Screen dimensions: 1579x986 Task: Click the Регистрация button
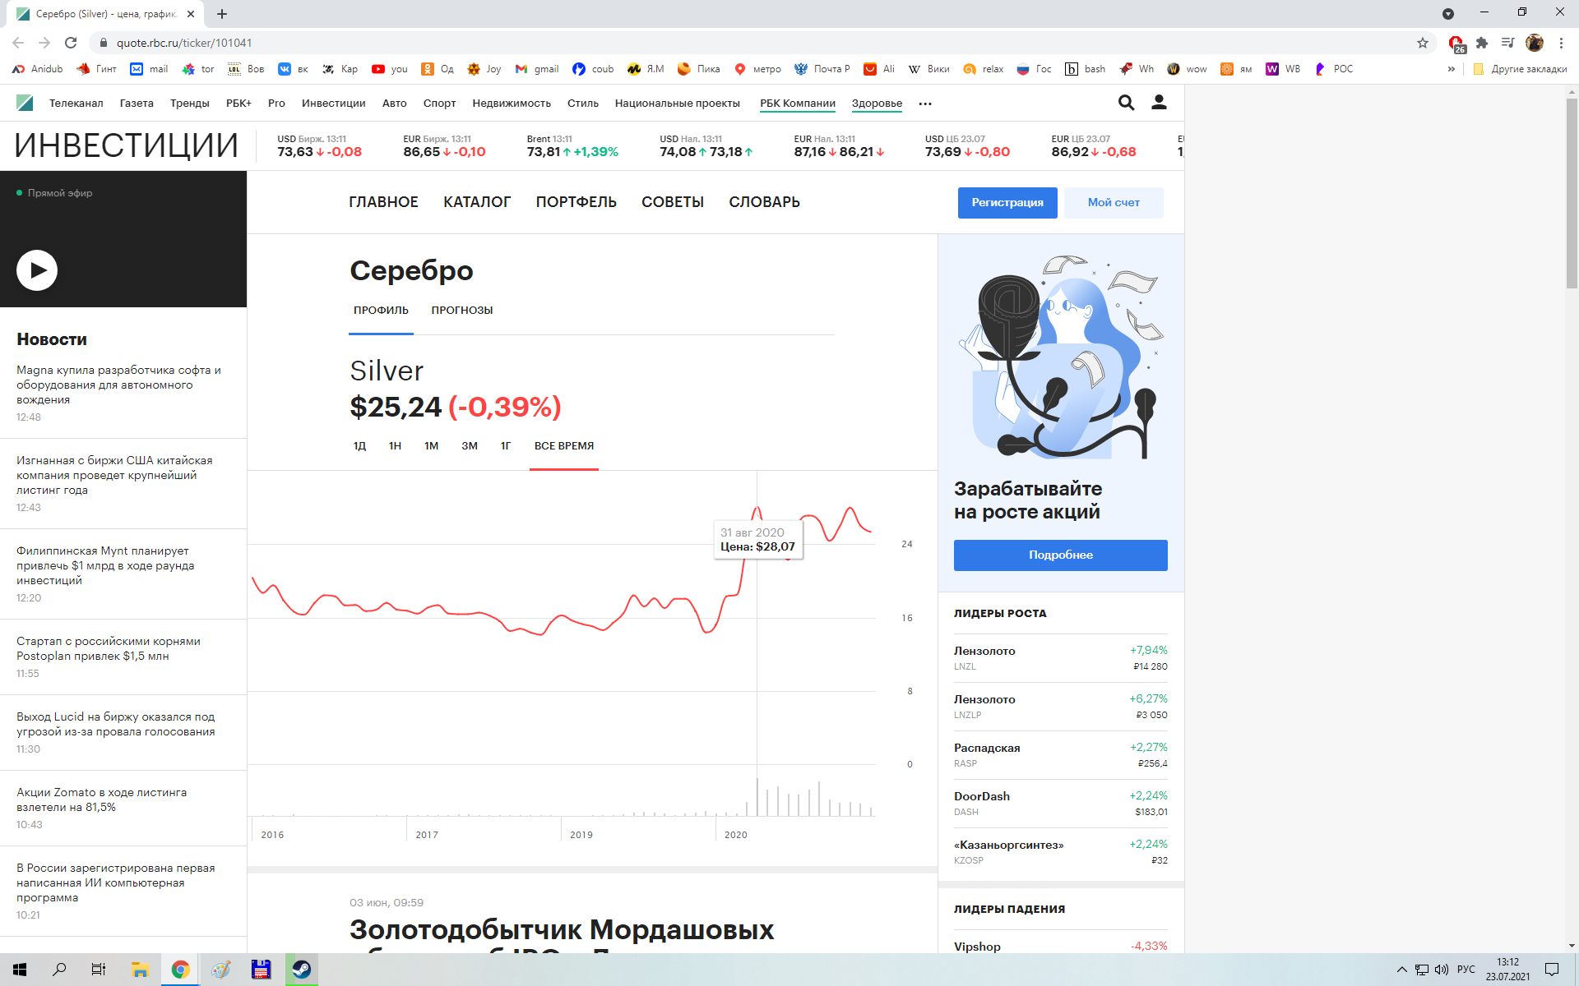tap(1007, 203)
